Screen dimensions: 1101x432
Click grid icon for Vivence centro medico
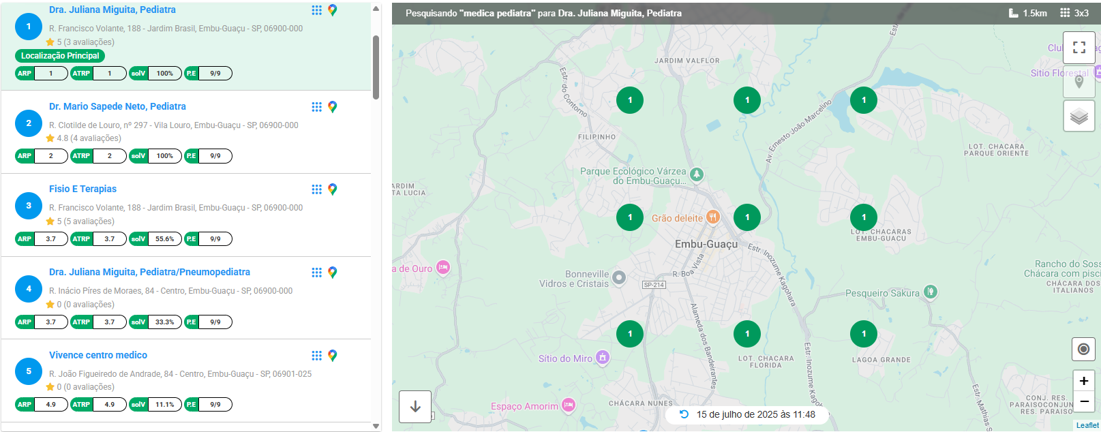click(x=316, y=356)
